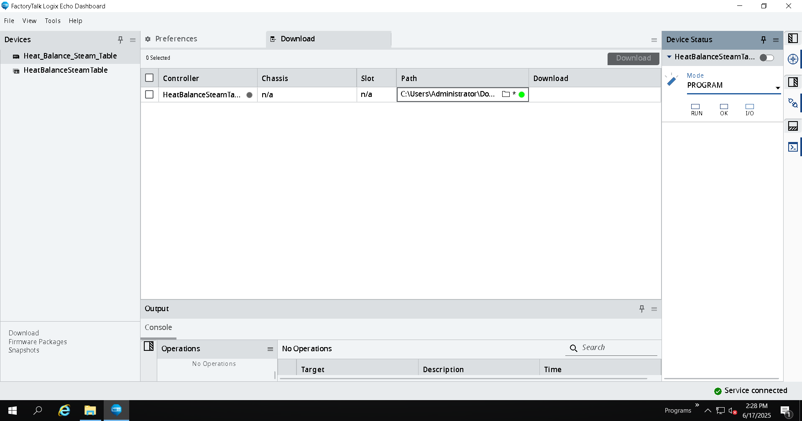Screen dimensions: 802x421
Task: Check the HeatBalanceSteamTa row checkbox
Action: point(149,94)
